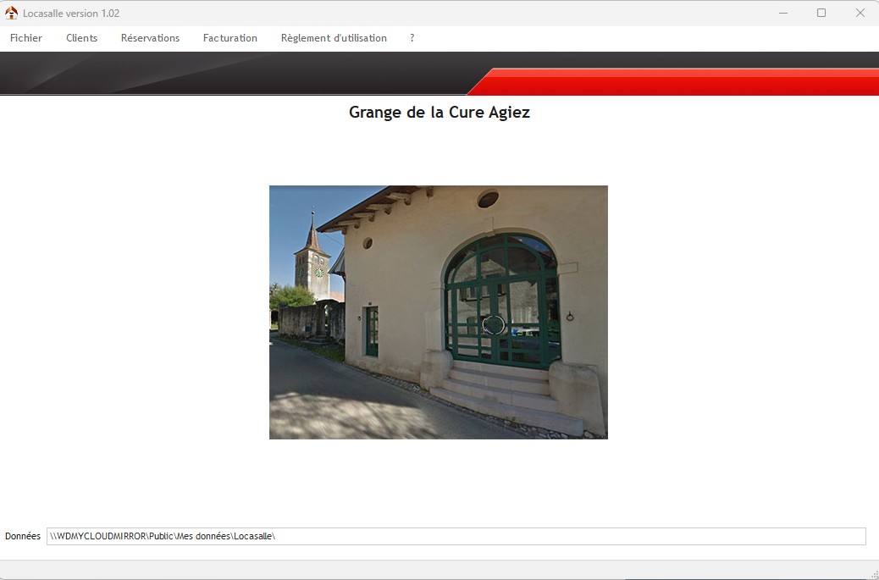Close the Locasalle window
This screenshot has width=879, height=580.
tap(860, 14)
